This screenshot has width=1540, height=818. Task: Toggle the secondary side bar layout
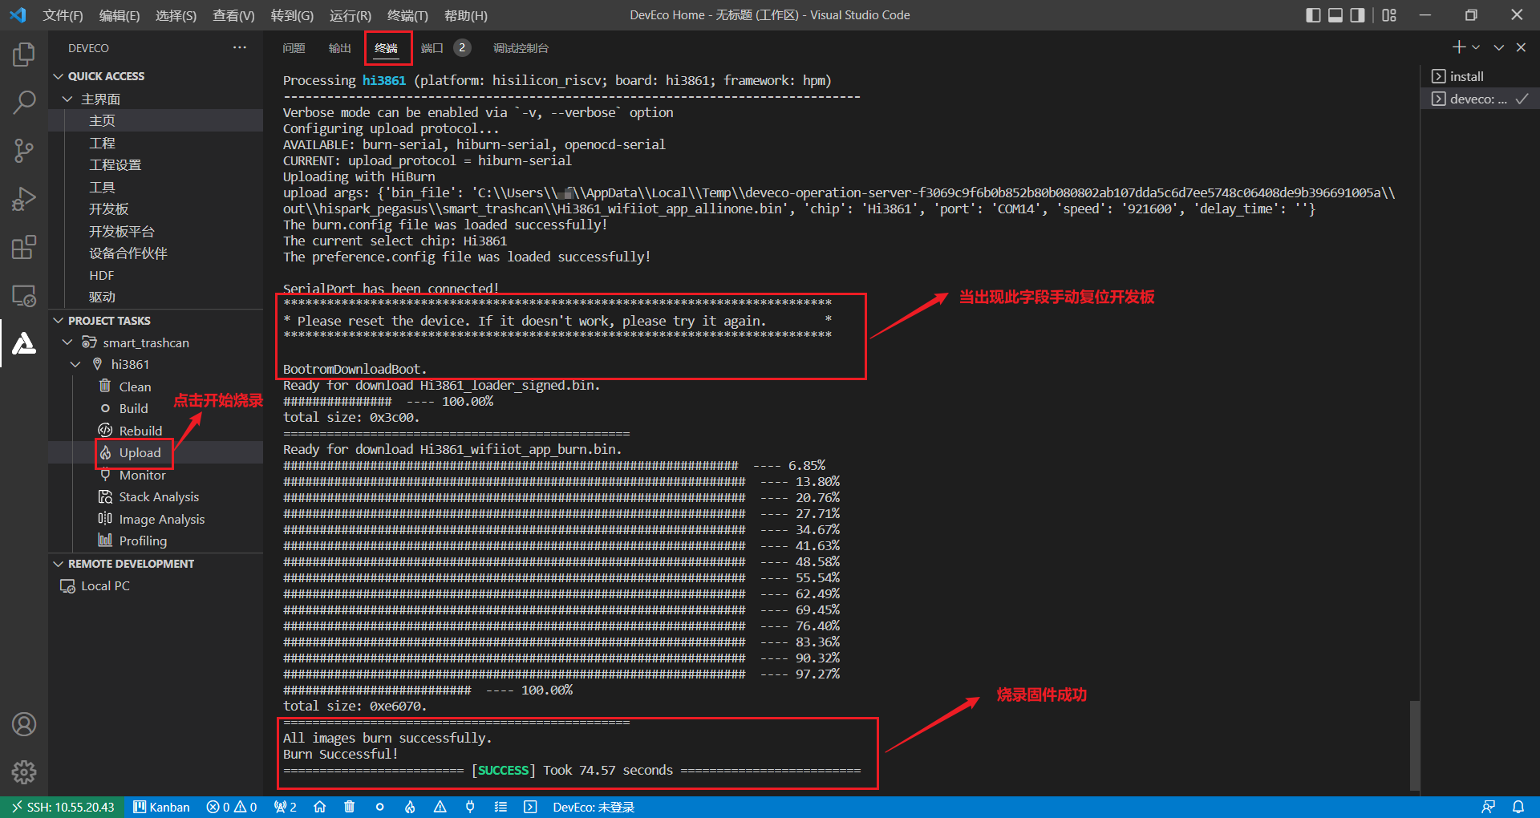(1357, 15)
